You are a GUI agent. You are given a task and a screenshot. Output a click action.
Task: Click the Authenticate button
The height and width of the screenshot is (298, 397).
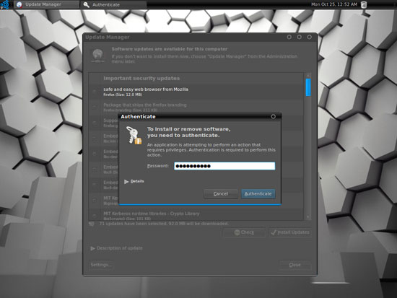(x=258, y=194)
